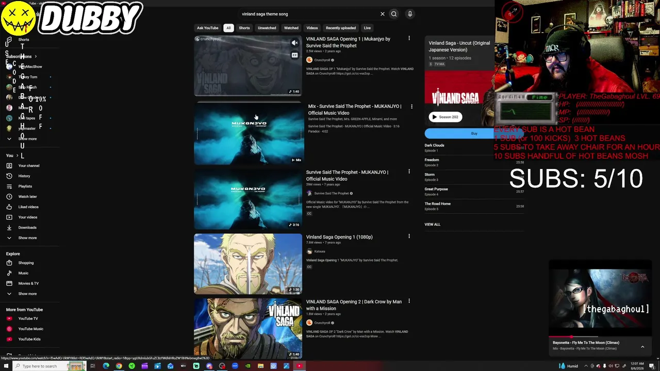Click the magnifier search button
660x371 pixels.
click(x=394, y=14)
